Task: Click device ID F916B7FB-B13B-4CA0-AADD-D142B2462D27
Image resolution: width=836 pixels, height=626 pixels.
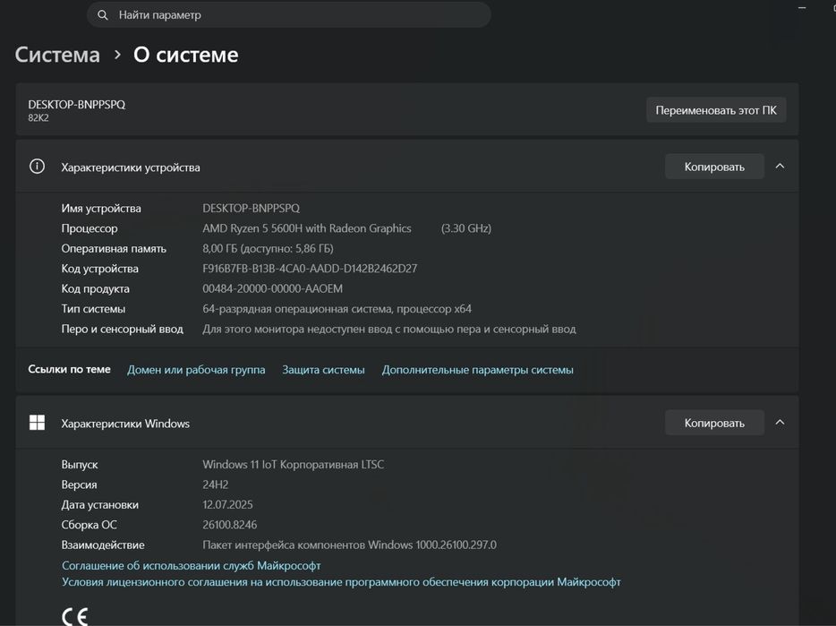Action: pyautogui.click(x=310, y=269)
